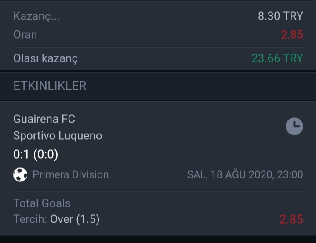Click the divider line below the Oran row
The width and height of the screenshot is (316, 243).
pos(158,47)
